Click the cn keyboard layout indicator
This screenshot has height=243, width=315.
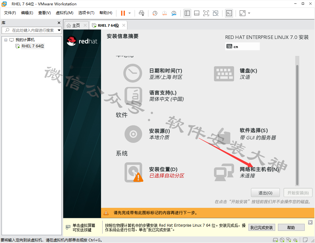click(242, 46)
